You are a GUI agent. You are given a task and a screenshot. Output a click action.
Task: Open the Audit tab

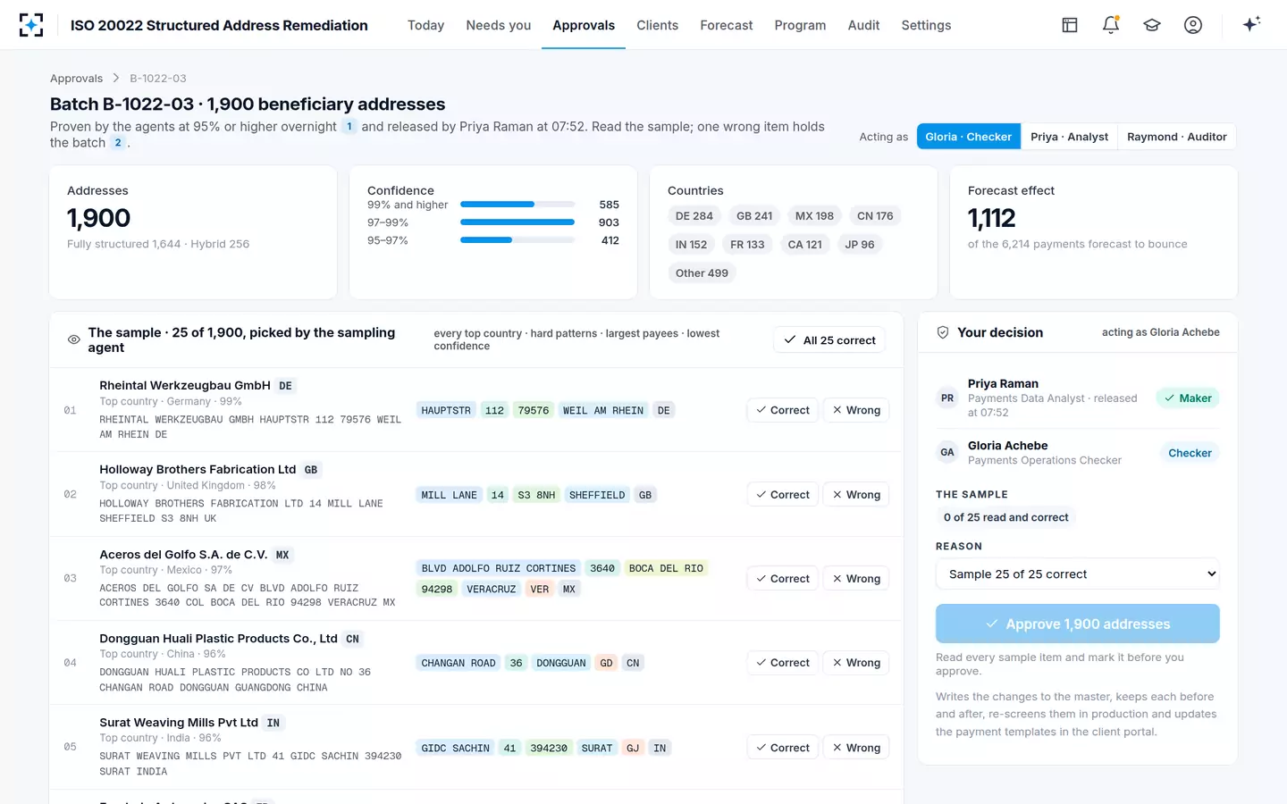[x=863, y=25]
